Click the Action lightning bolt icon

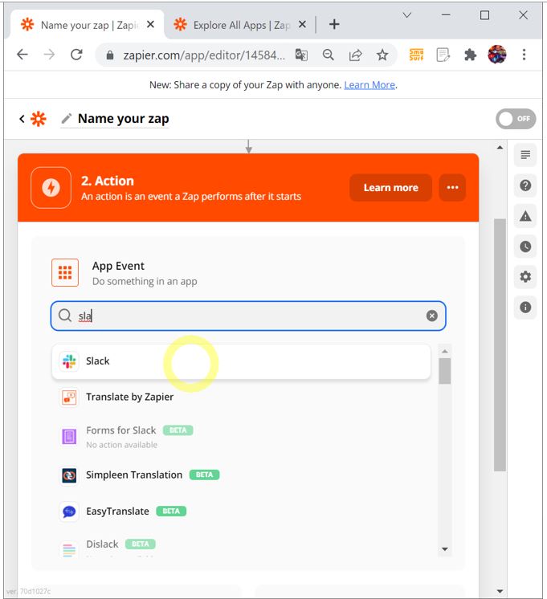51,188
